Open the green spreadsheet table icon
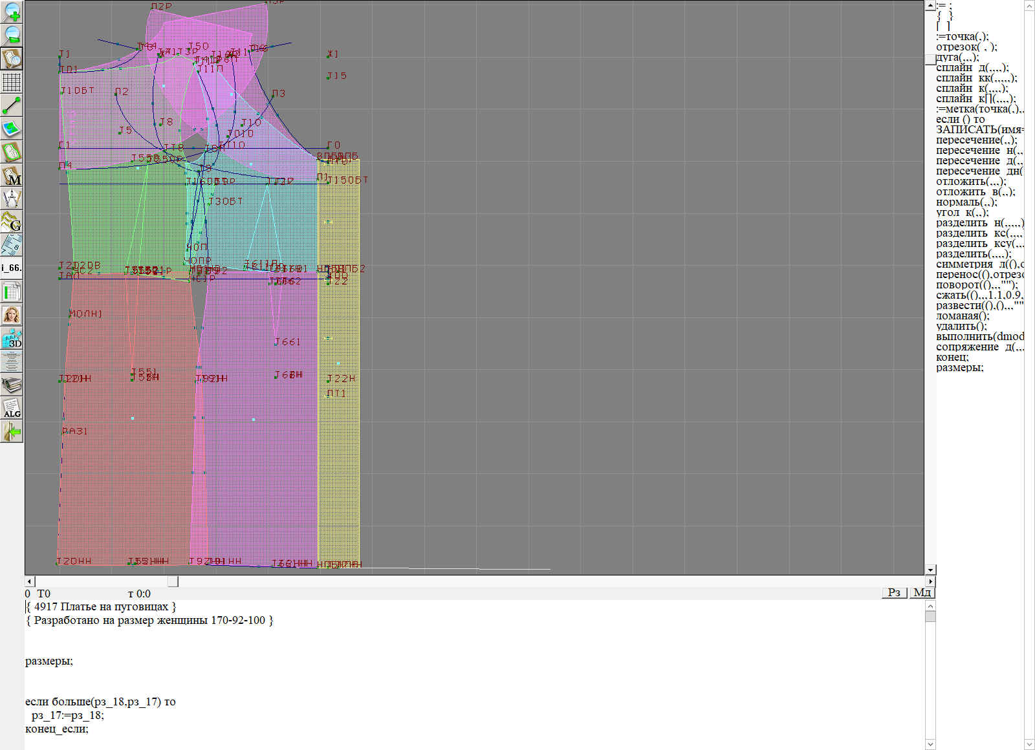Screen dimensions: 1035x750 click(12, 292)
